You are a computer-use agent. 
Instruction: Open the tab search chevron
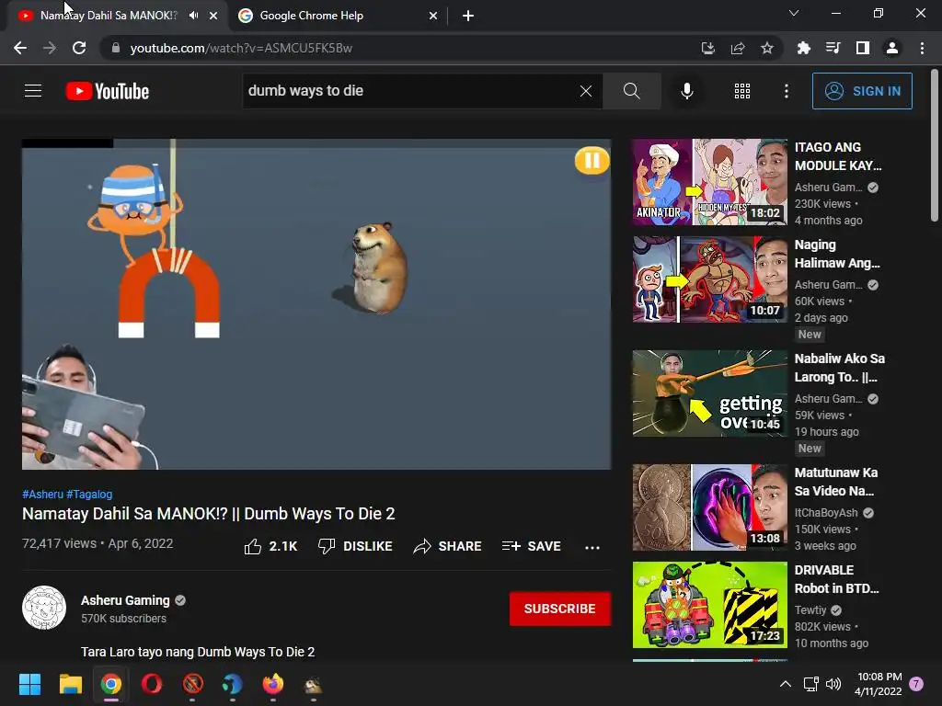coord(794,13)
